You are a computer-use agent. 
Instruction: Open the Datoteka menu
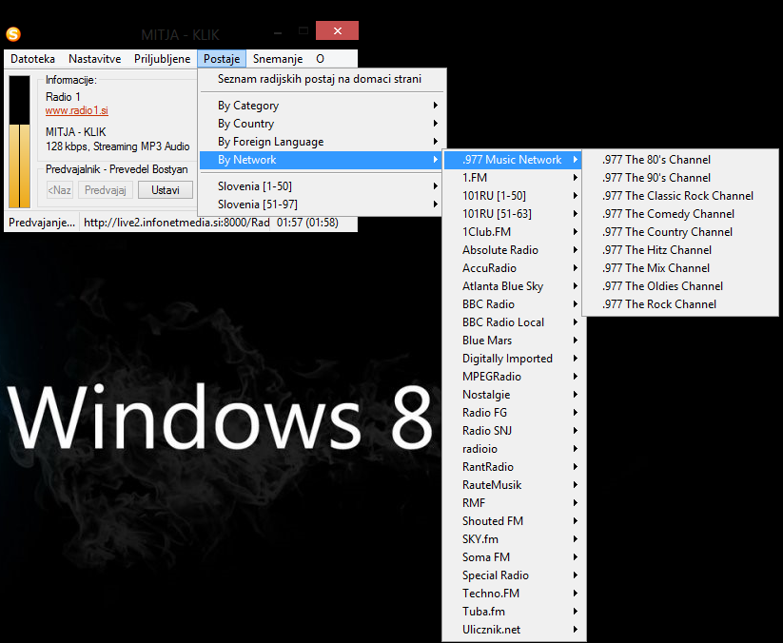pos(33,59)
